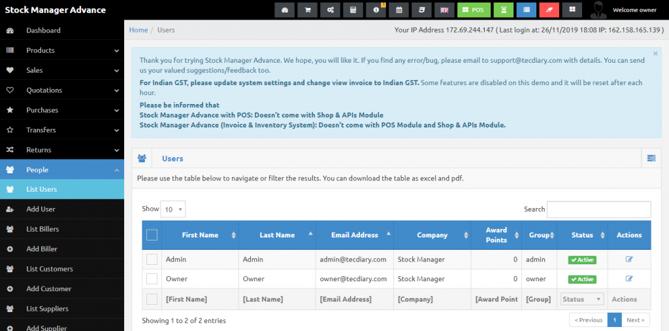
Task: Sort by Award Points column
Action: click(x=497, y=235)
